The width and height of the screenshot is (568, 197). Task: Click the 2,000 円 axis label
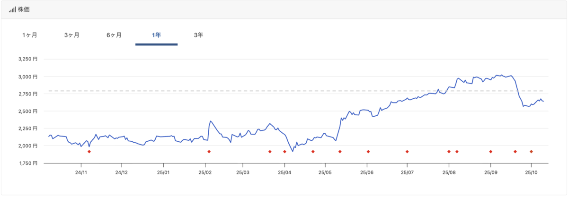pos(27,146)
